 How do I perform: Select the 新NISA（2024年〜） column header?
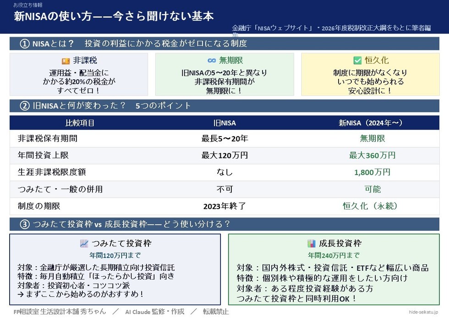point(371,123)
